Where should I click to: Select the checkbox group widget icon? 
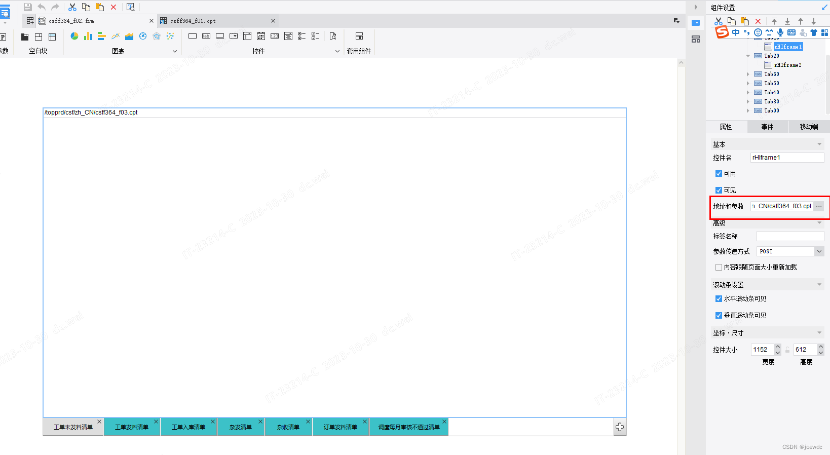point(316,36)
